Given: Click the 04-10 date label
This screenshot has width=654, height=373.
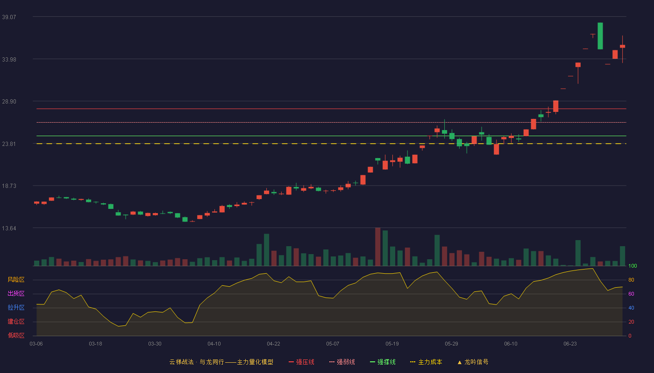Looking at the screenshot, I should coord(214,344).
